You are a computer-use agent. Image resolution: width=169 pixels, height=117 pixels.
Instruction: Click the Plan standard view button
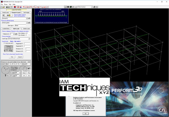pos(29,73)
